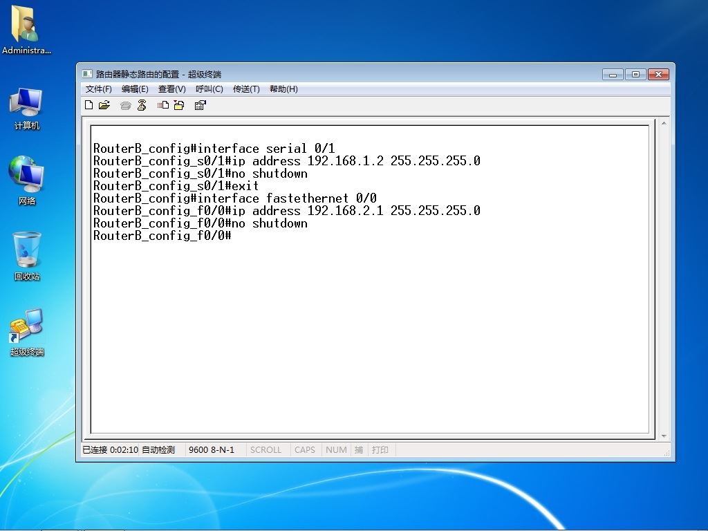Select the 超级终端 desktop shortcut
Image resolution: width=708 pixels, height=531 pixels.
pos(27,333)
